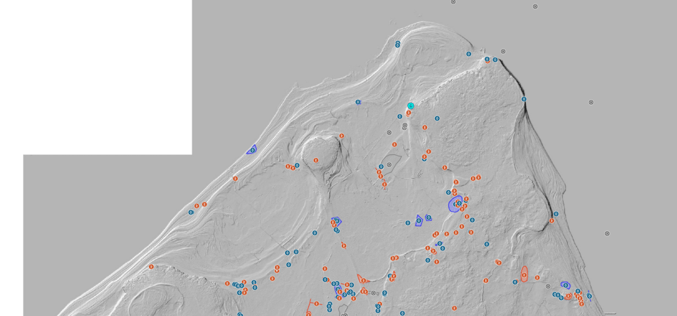Click the blue marker on the eastern cliff ridge
Viewport: 677px width, 316px height.
click(x=524, y=99)
